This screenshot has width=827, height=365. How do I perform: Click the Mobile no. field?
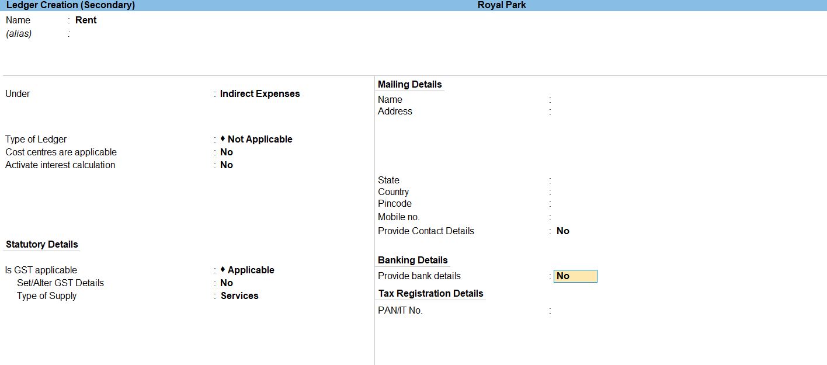tap(584, 217)
